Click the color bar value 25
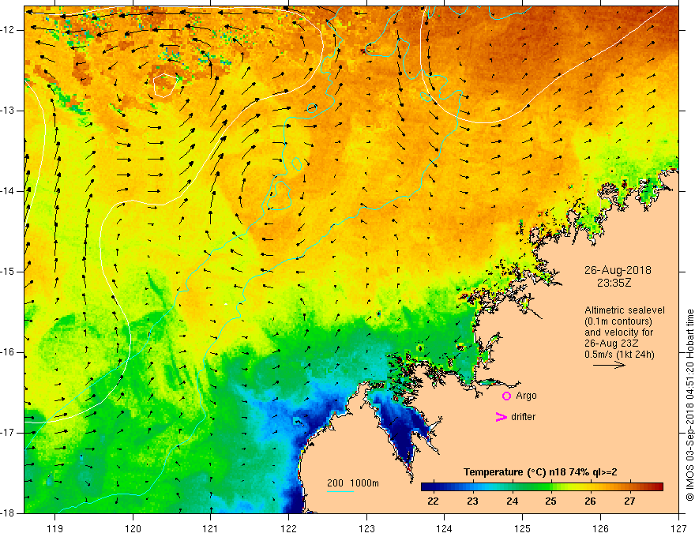 (x=551, y=501)
